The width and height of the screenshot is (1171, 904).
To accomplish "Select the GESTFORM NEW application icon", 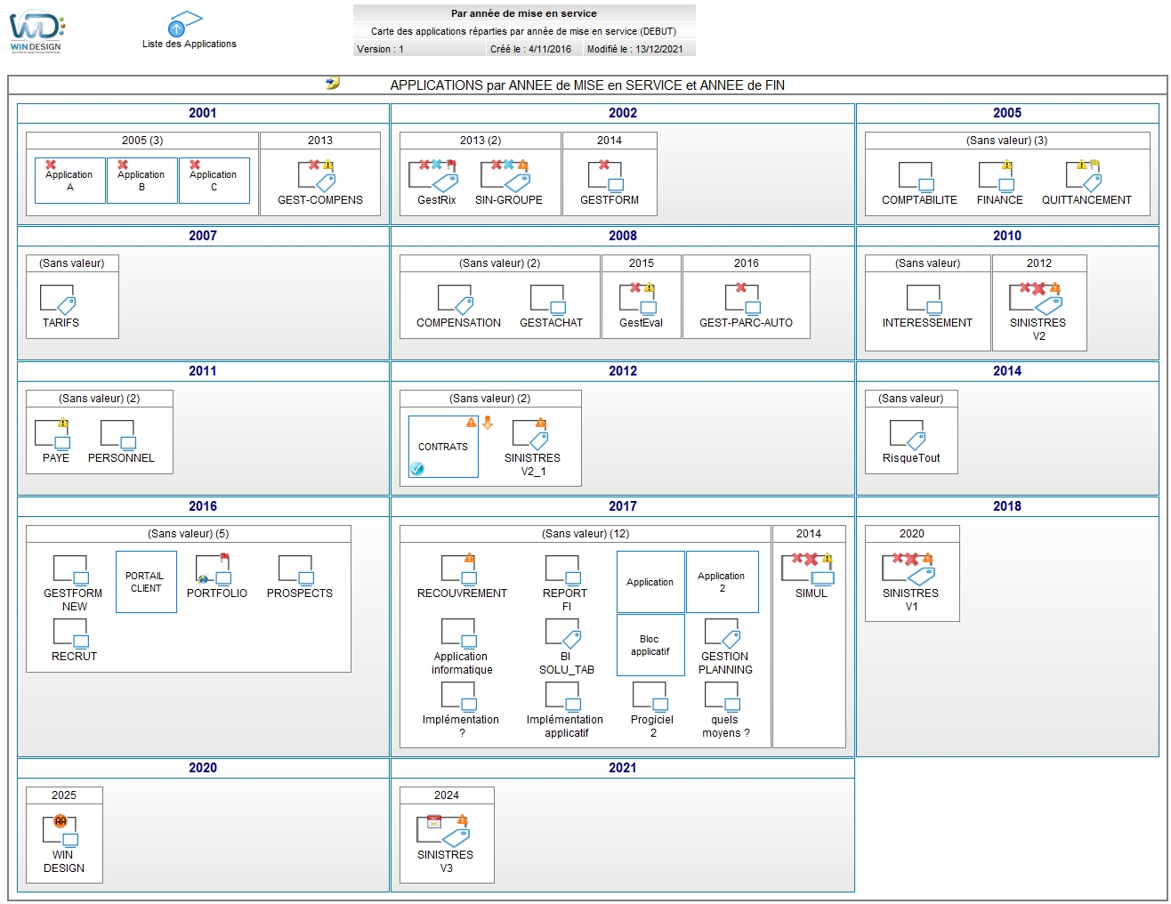I will [x=72, y=569].
